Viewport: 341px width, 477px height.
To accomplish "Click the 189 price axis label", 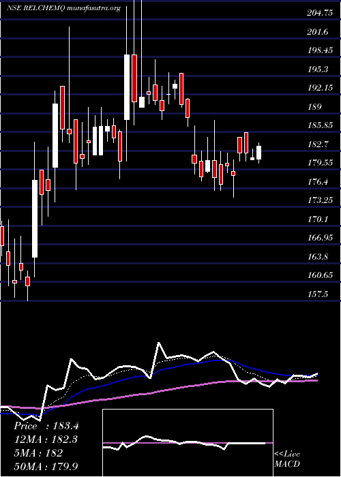I will tap(315, 107).
